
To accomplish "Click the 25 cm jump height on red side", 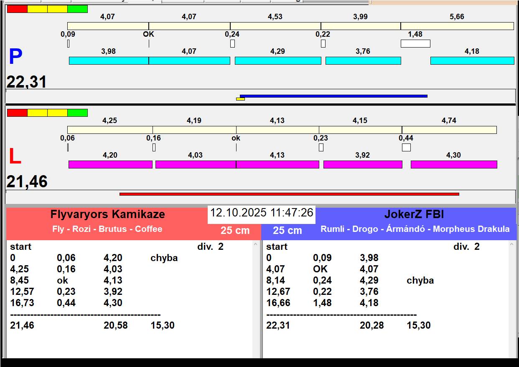I will point(235,230).
